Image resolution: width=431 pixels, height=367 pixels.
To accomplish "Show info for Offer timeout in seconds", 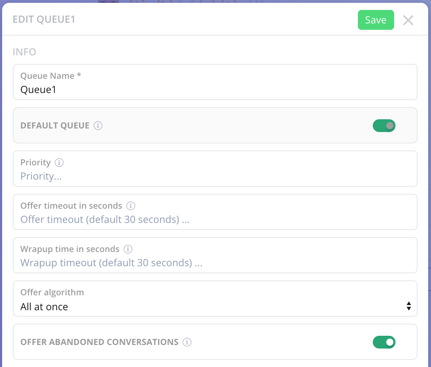I will click(131, 206).
